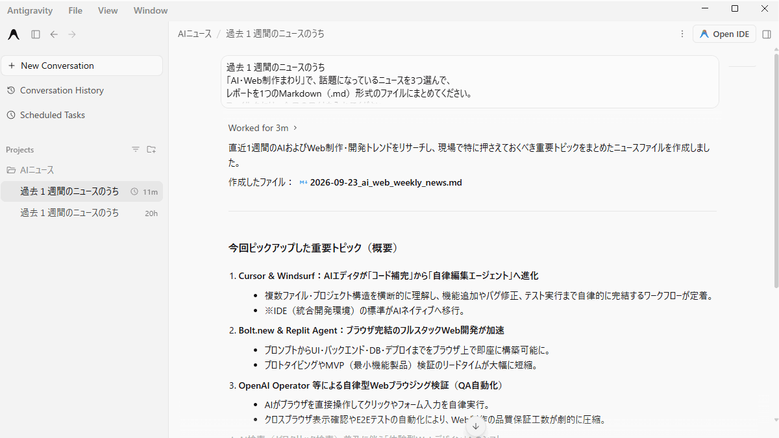
Task: Start a New Conversation
Action: 82,66
